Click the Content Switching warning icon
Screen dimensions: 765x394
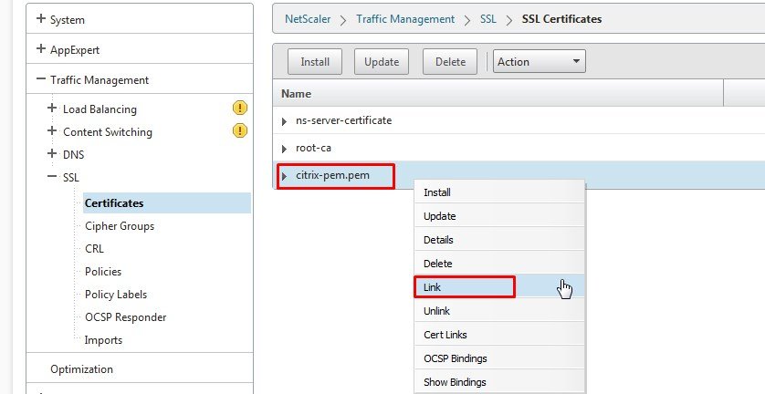(x=239, y=131)
